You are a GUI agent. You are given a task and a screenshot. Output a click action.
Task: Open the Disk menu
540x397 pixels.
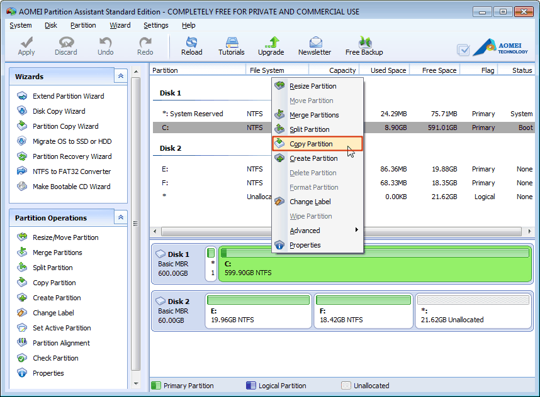[51, 25]
